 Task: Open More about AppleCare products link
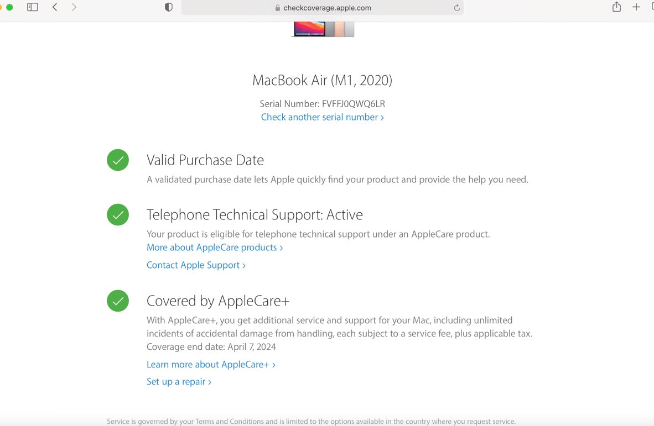point(215,248)
